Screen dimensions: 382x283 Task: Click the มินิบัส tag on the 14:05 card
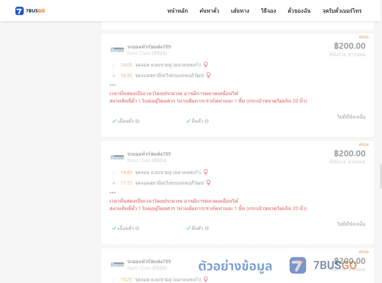[364, 37]
